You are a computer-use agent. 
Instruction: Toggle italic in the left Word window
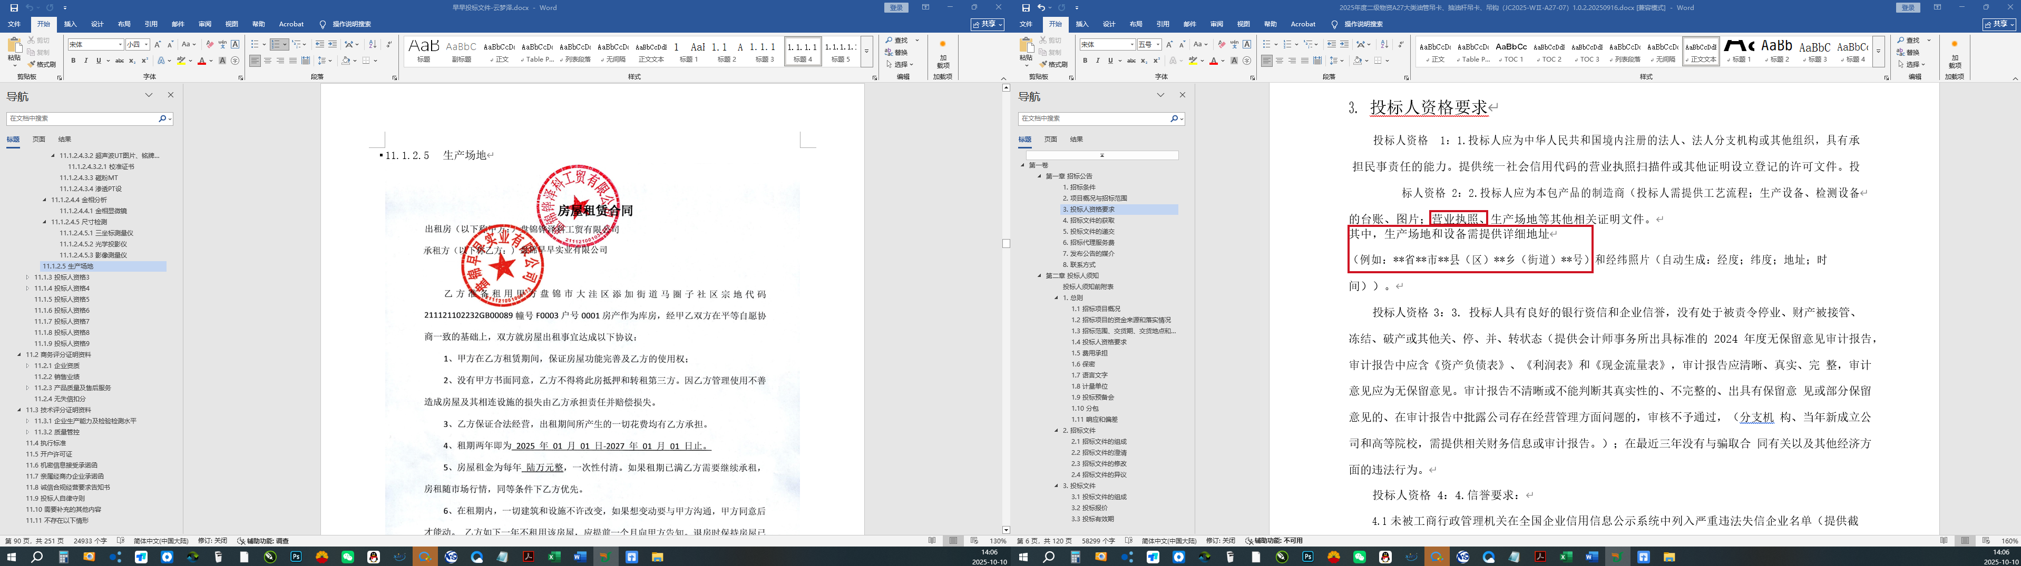tap(85, 61)
